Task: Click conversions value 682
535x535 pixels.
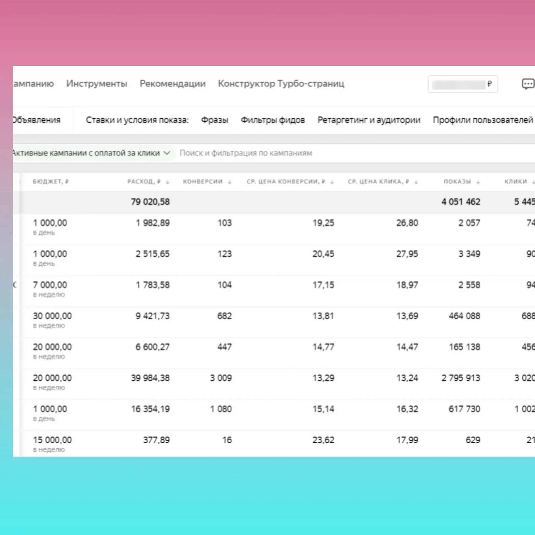Action: click(225, 316)
